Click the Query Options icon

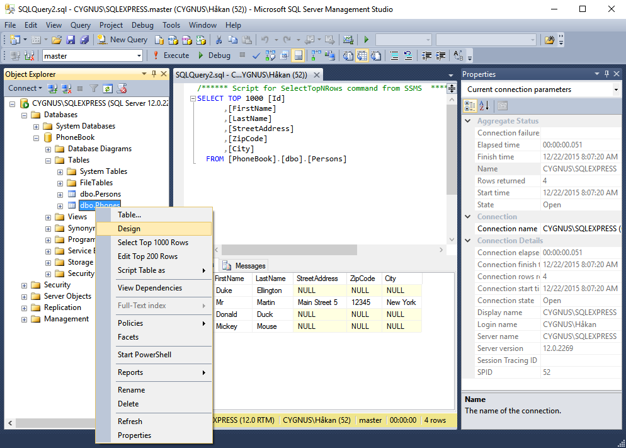click(x=284, y=55)
